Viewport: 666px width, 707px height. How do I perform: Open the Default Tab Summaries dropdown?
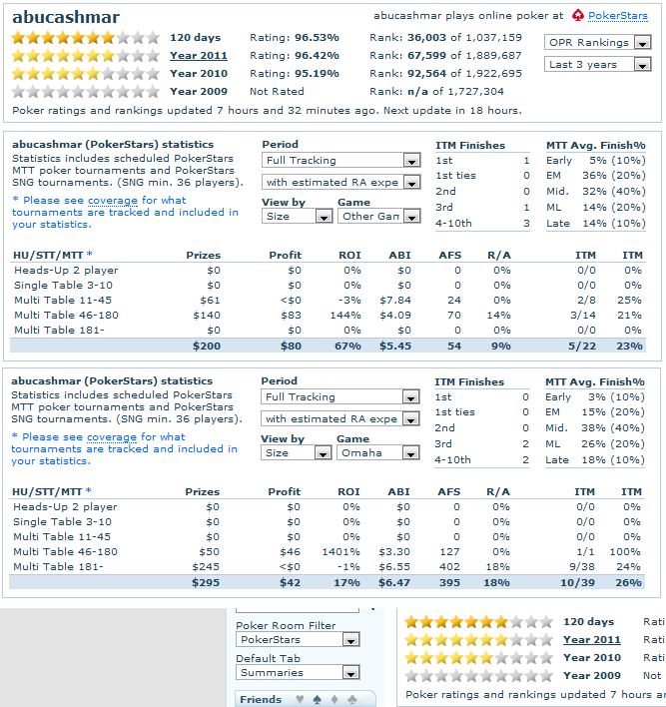[x=298, y=672]
